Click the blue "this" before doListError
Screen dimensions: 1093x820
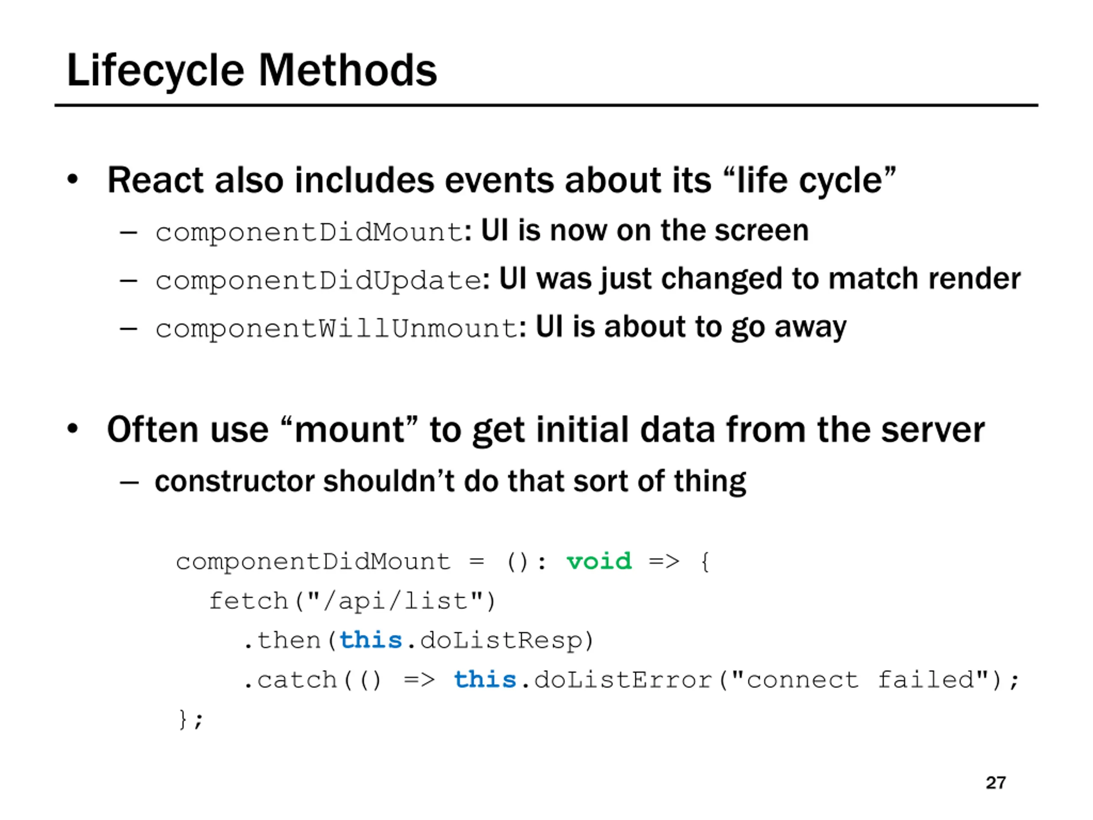click(x=485, y=680)
